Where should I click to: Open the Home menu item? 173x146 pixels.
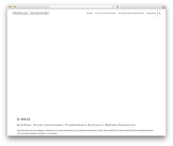pos(90,13)
